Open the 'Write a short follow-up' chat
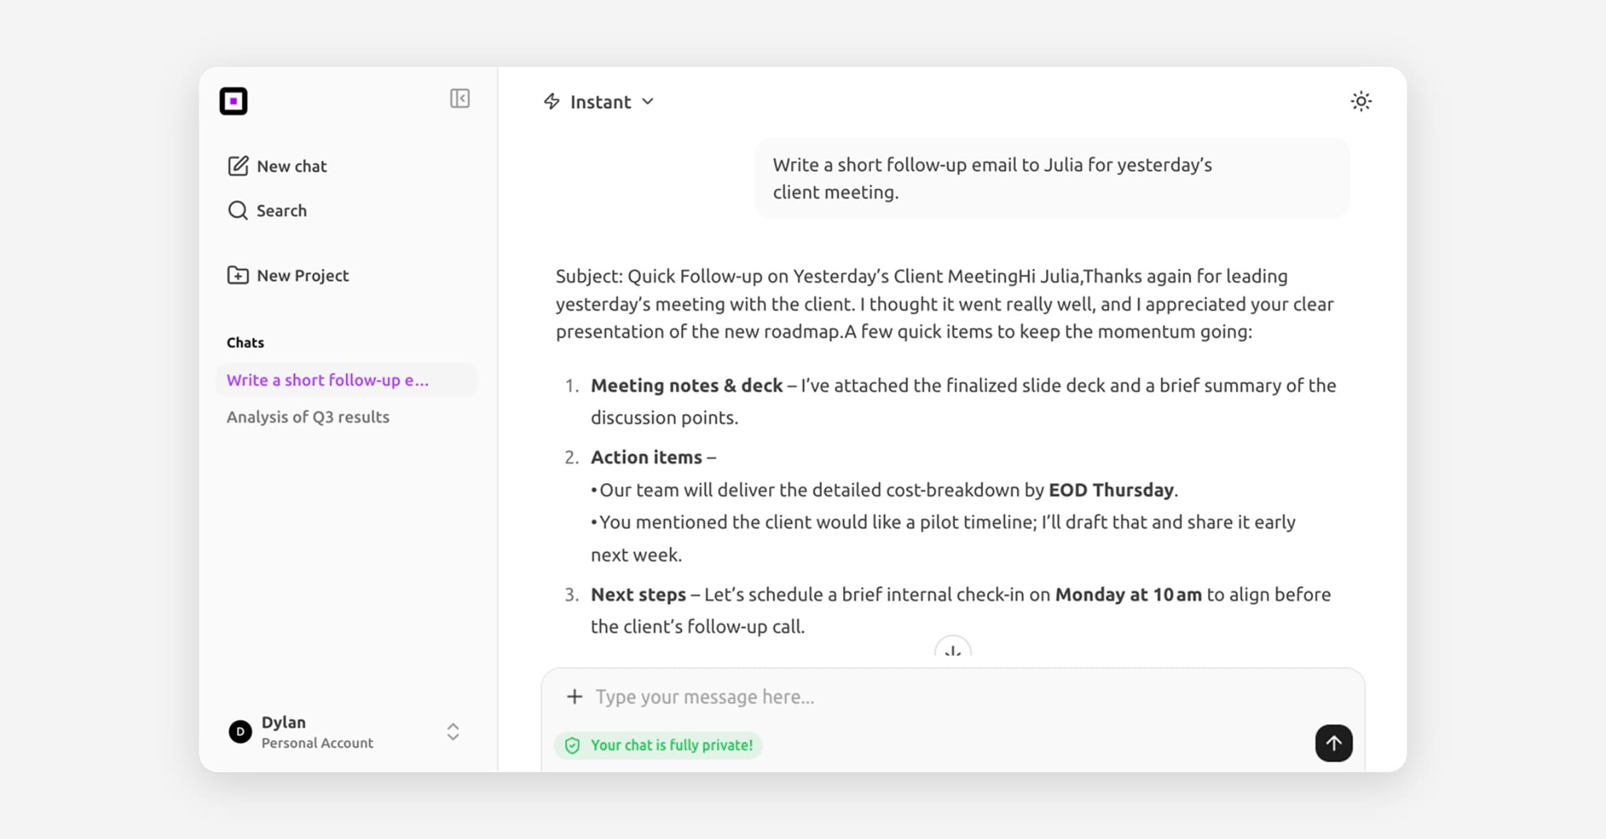 (327, 380)
